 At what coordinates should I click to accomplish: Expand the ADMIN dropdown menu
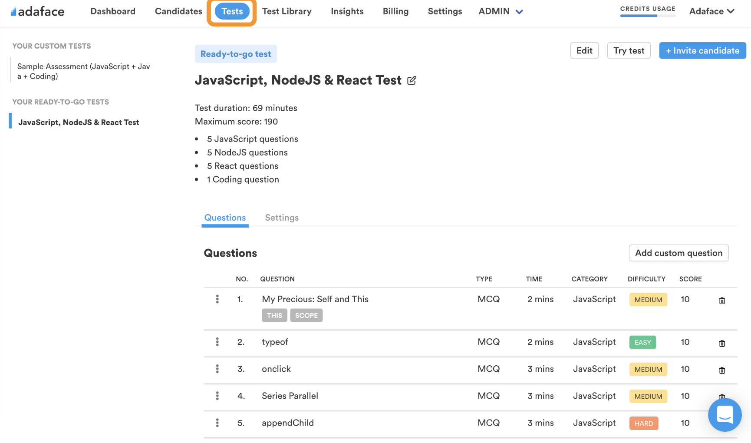(501, 11)
